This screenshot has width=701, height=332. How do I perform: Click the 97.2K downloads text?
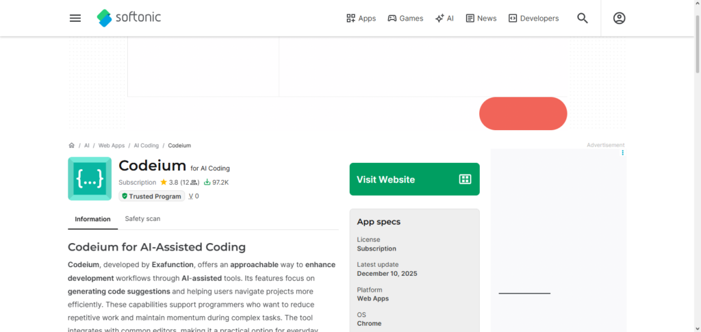[220, 182]
